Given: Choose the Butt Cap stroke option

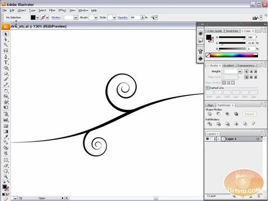Looking at the screenshot, I should point(247,71).
